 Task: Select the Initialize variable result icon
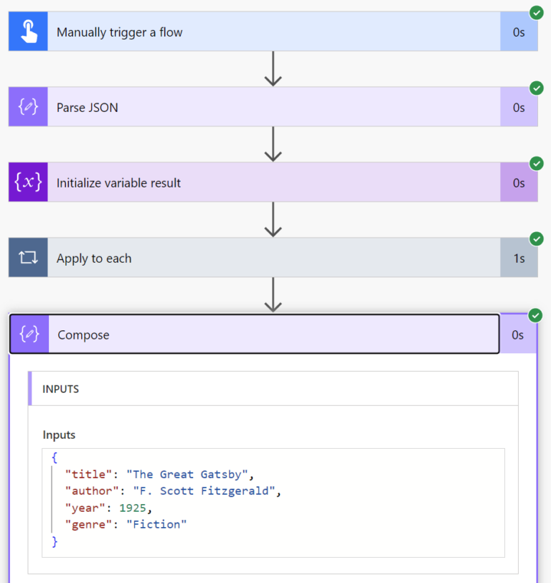coord(27,182)
